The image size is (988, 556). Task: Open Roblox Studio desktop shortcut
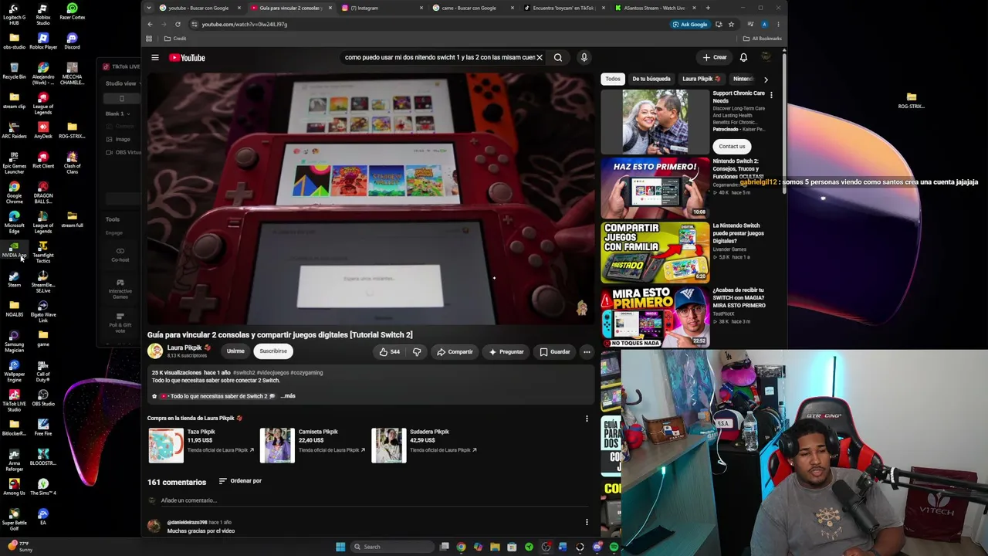point(43,13)
